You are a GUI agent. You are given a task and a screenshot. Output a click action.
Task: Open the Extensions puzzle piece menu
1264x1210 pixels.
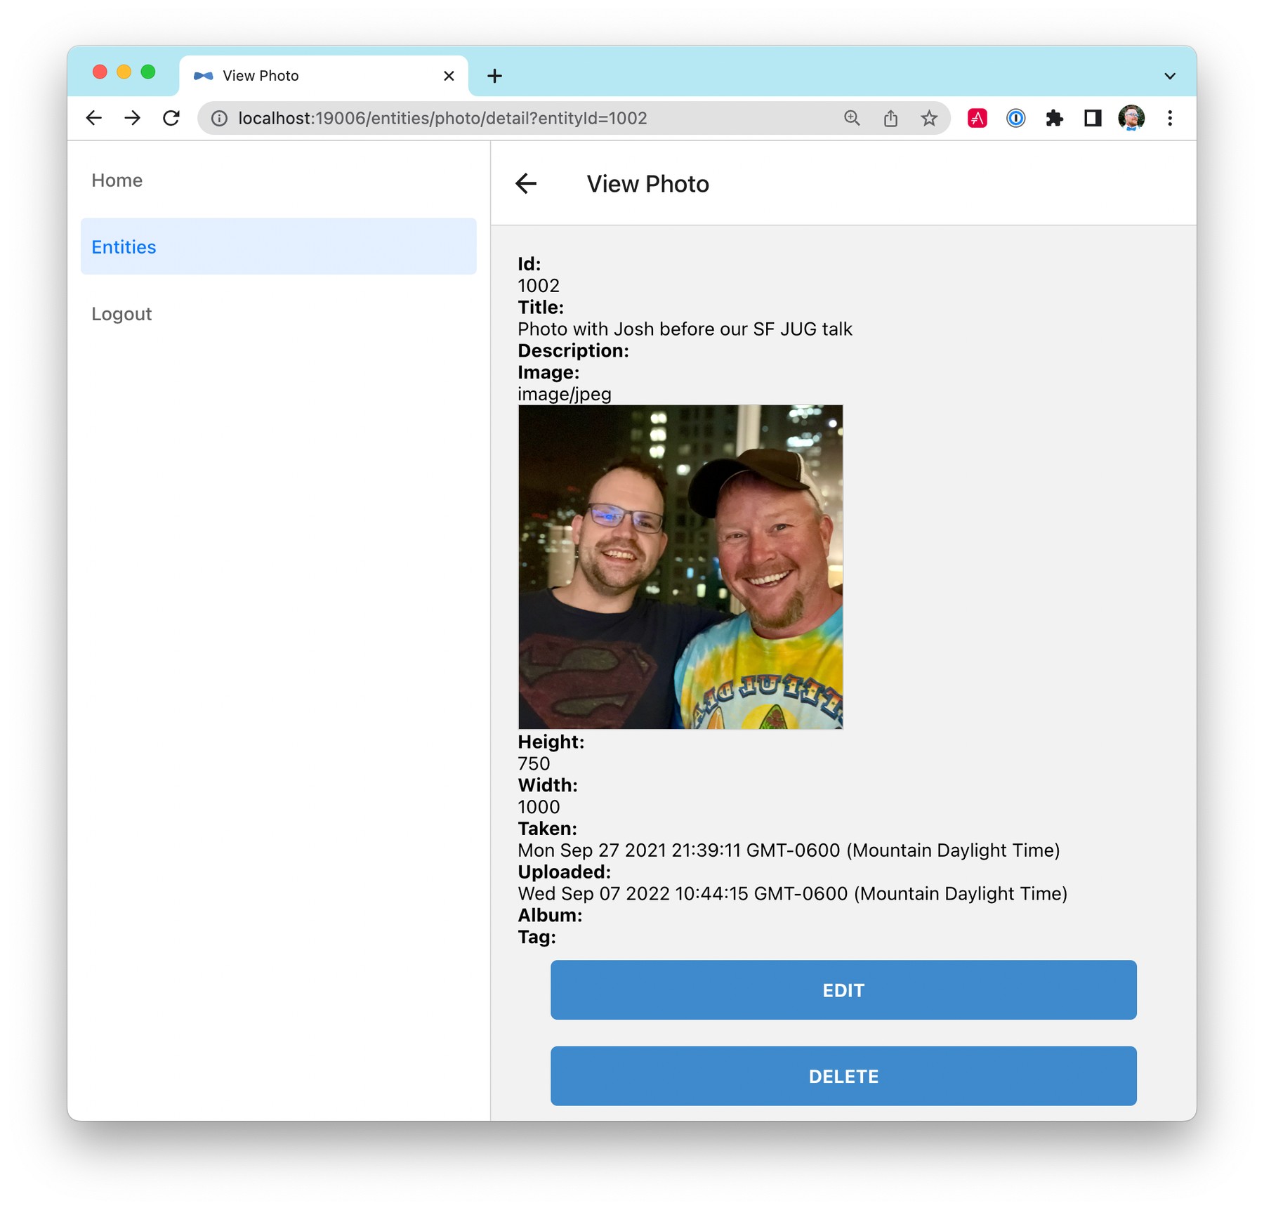1054,118
